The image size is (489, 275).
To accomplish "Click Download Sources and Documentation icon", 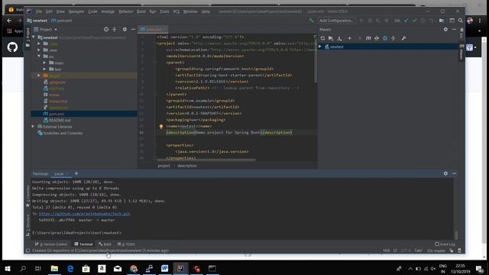I will point(339,38).
